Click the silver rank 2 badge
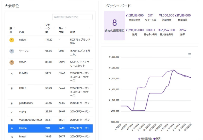This screenshot has width=203, height=140. pos(12,51)
